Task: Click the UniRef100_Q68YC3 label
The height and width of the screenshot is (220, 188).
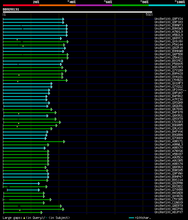Action: (169, 38)
